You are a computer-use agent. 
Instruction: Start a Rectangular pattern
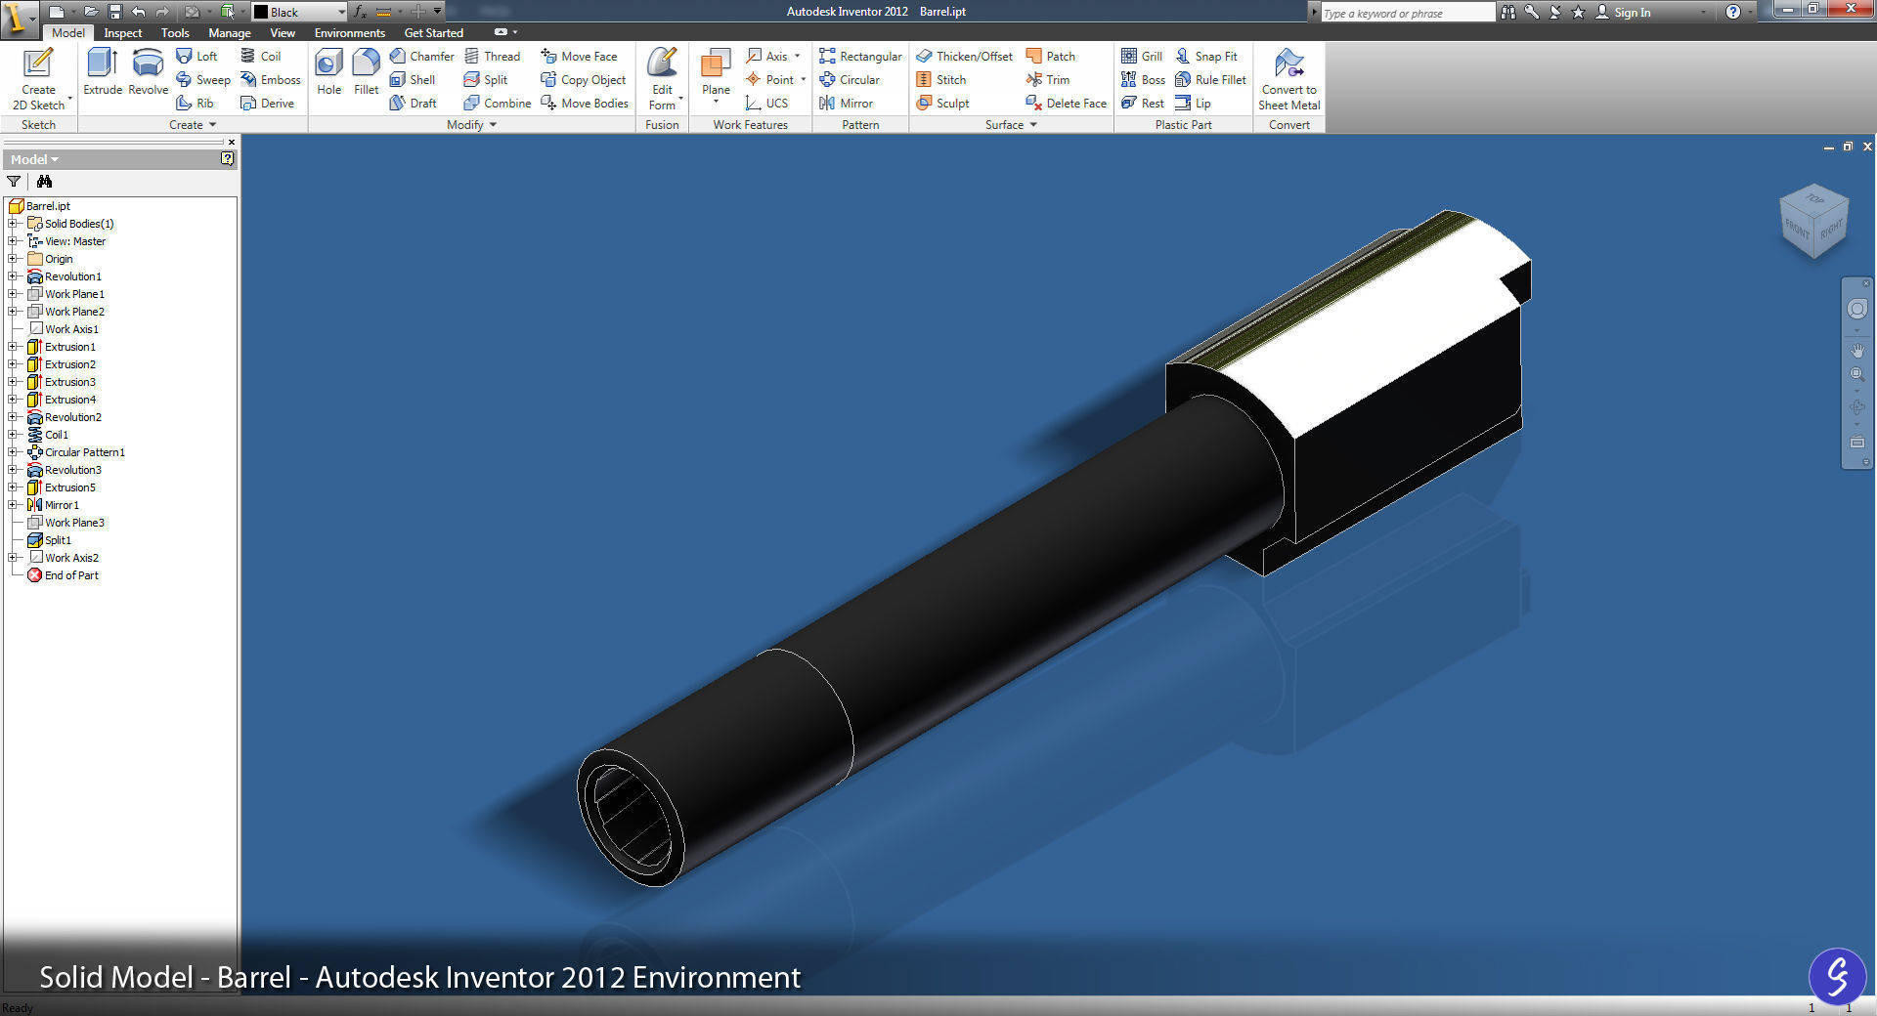(860, 57)
